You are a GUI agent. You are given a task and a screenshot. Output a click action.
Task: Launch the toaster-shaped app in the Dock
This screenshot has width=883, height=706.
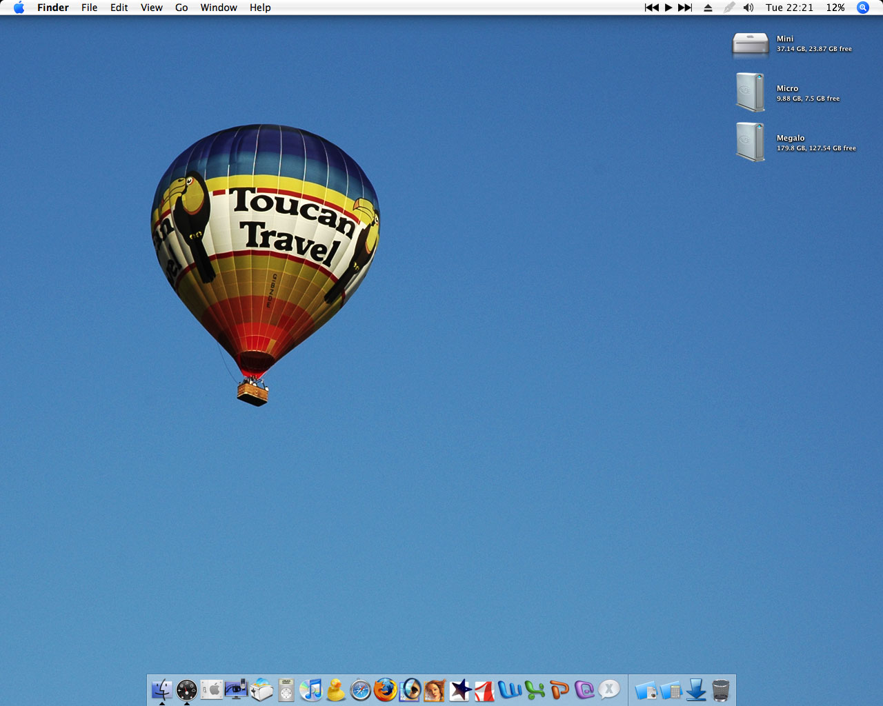(x=261, y=689)
